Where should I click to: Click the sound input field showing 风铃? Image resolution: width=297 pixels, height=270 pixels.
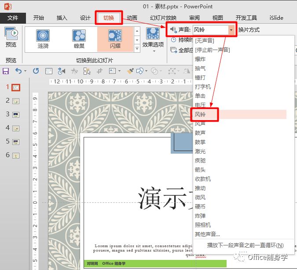(x=211, y=30)
